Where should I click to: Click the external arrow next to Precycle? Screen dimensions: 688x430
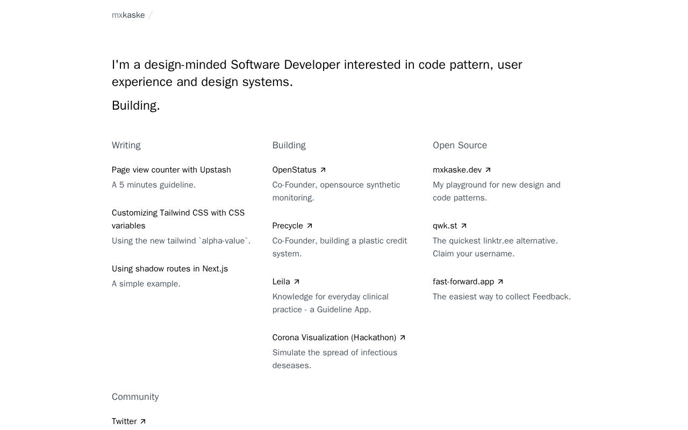(310, 226)
